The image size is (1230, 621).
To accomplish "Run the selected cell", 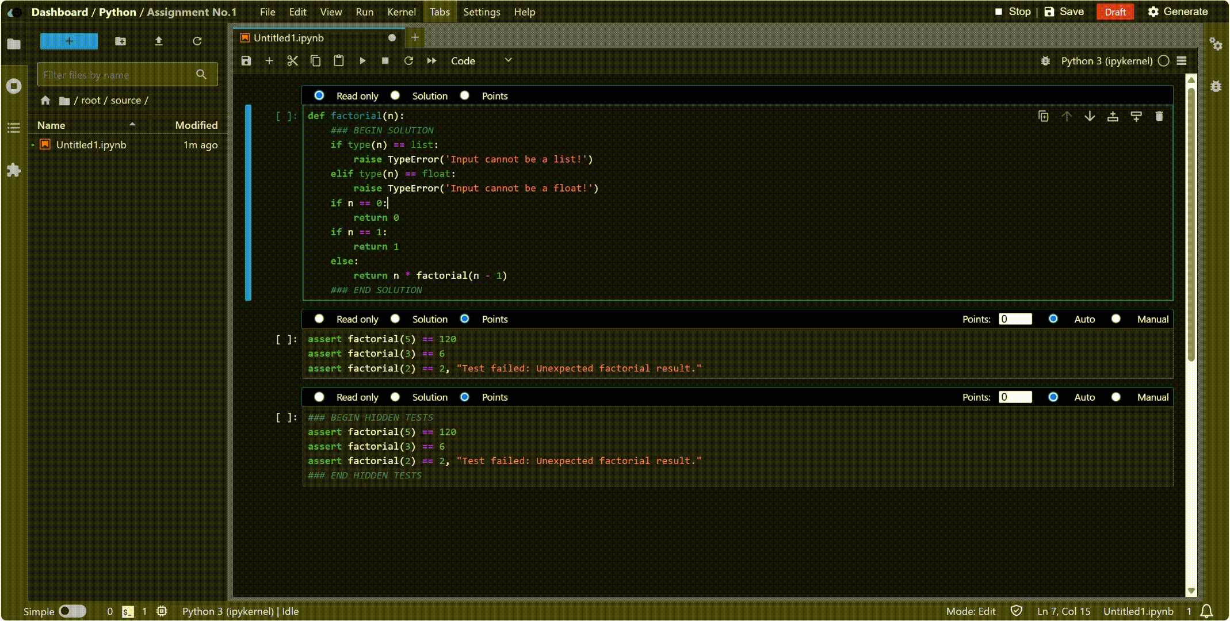I will point(362,60).
